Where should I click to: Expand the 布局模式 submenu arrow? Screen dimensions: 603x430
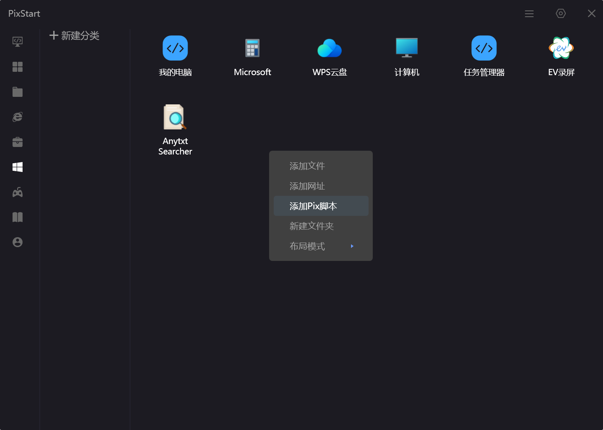[x=352, y=246]
